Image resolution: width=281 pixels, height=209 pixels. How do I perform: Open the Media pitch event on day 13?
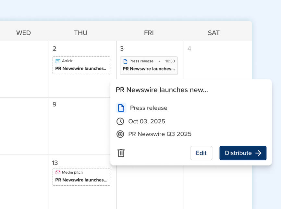(81, 177)
